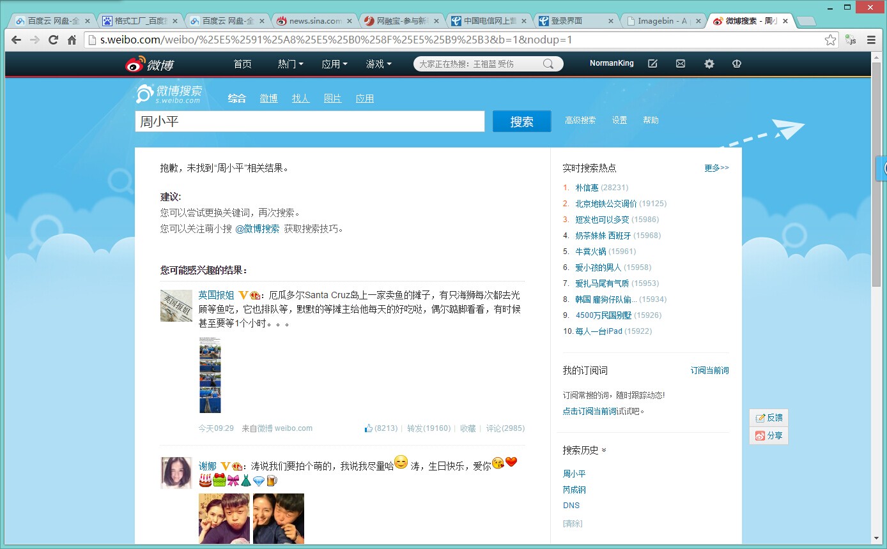The image size is (887, 549).
Task: Click 分享 share button
Action: click(x=769, y=435)
